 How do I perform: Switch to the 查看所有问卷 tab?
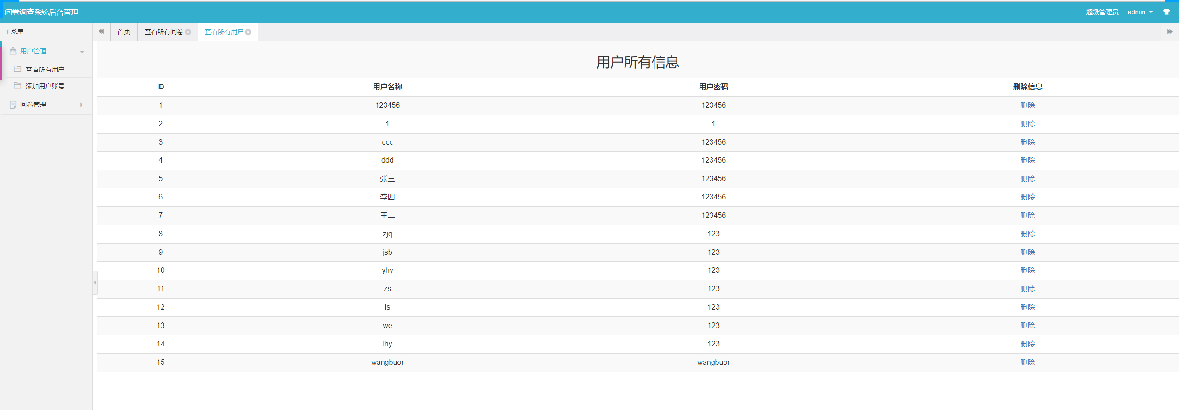click(164, 32)
